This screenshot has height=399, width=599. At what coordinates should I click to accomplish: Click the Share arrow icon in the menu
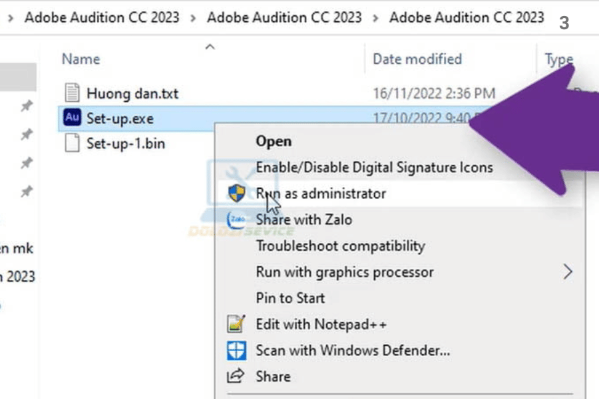tap(236, 376)
